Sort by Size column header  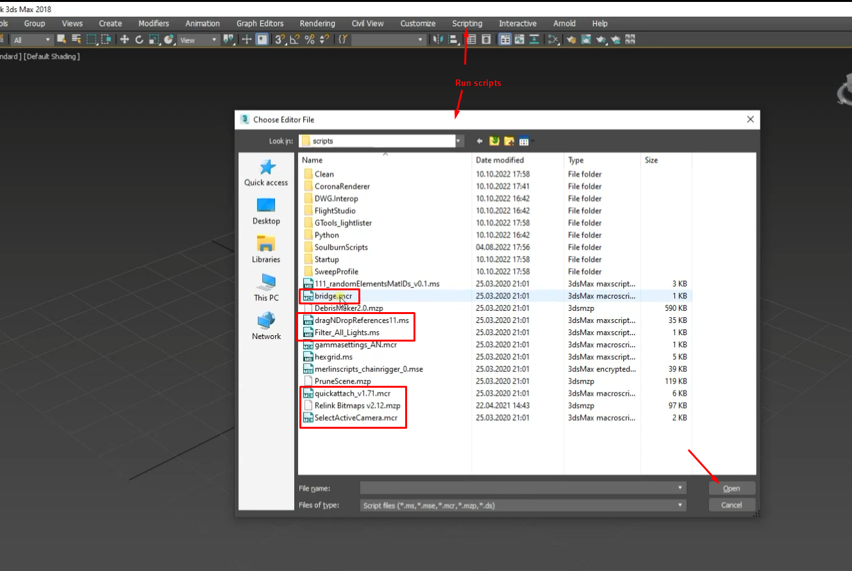[x=667, y=160]
